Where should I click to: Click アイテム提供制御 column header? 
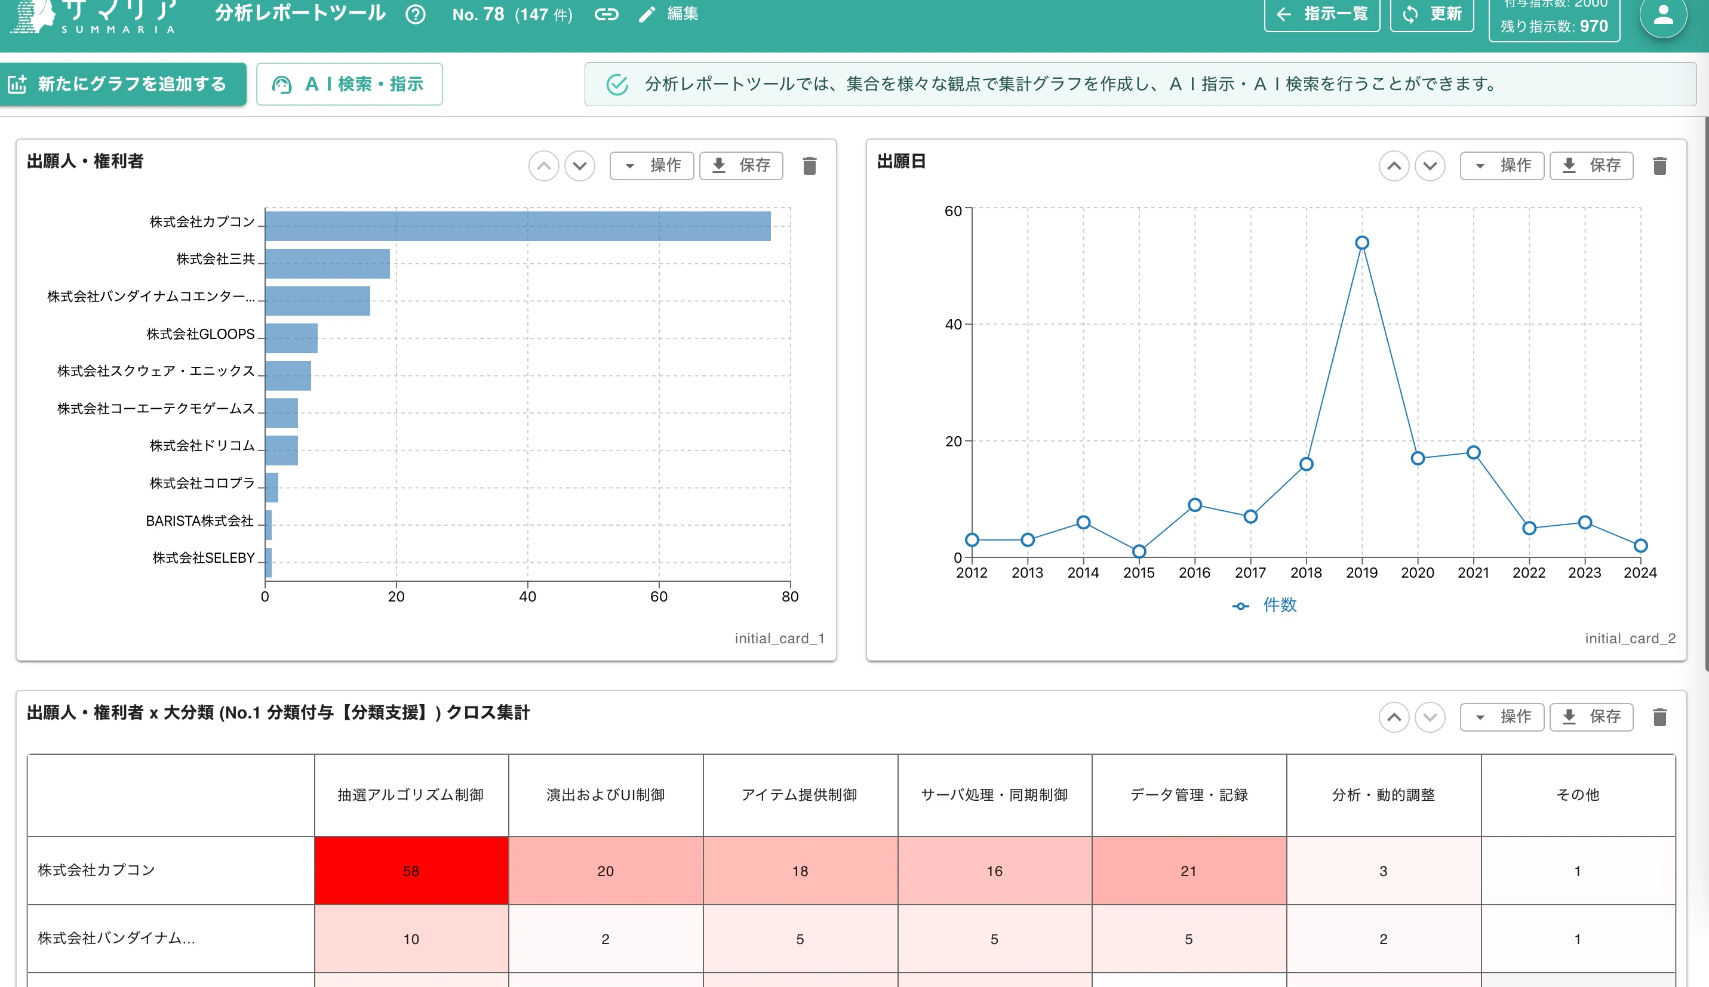(800, 795)
